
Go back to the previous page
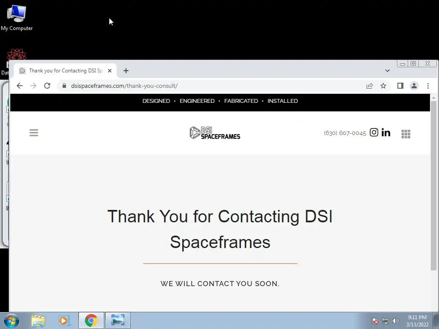pyautogui.click(x=20, y=86)
